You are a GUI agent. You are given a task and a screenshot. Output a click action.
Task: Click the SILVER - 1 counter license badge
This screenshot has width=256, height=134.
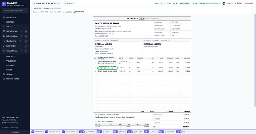click(206, 3)
